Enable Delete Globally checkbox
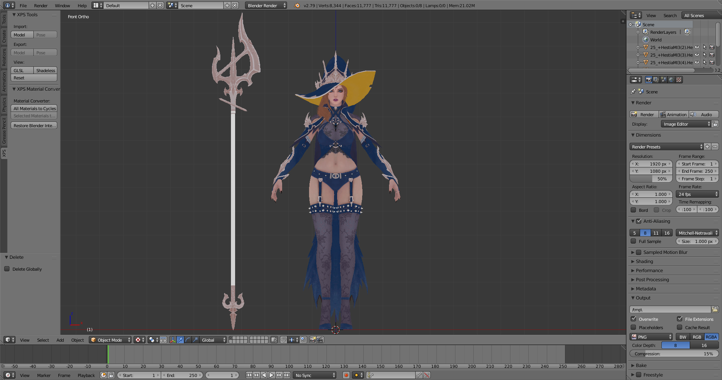 tap(7, 269)
